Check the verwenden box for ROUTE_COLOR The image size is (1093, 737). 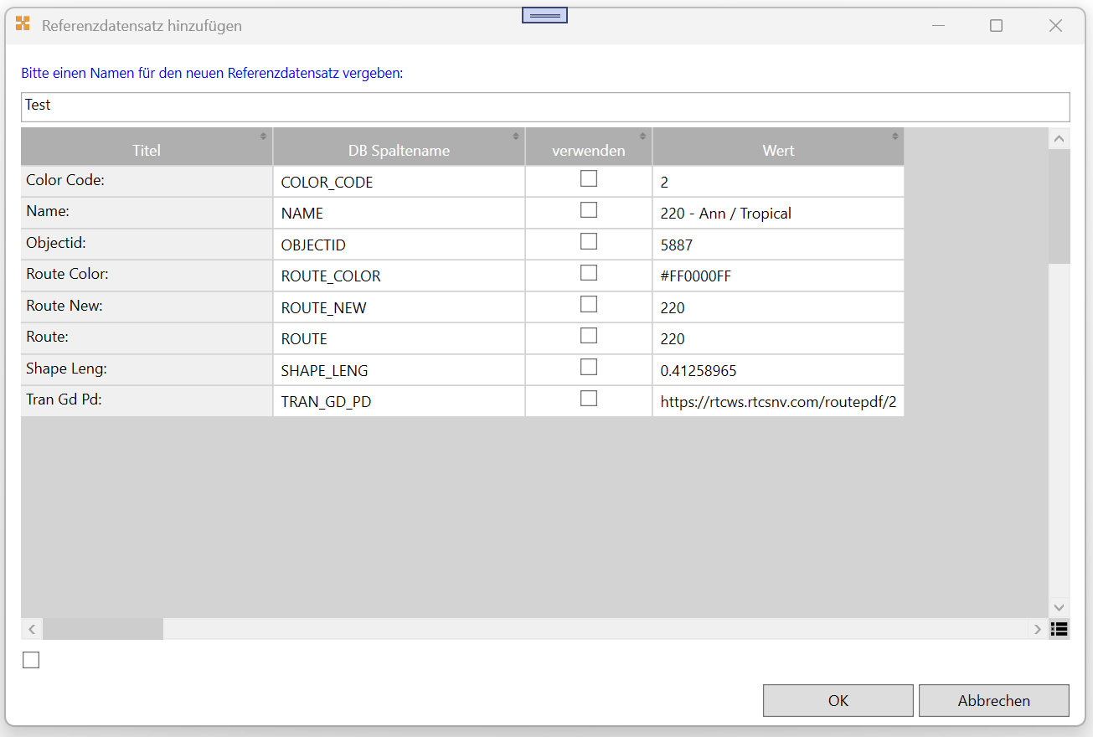click(x=589, y=273)
